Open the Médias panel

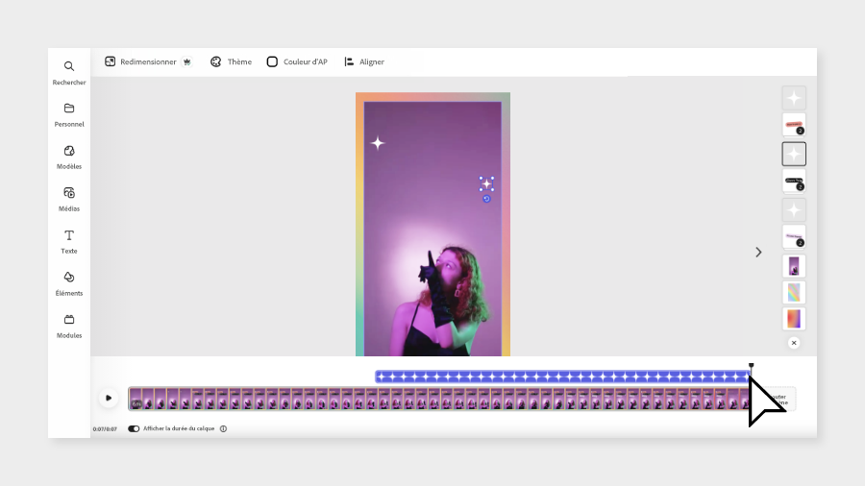[69, 200]
